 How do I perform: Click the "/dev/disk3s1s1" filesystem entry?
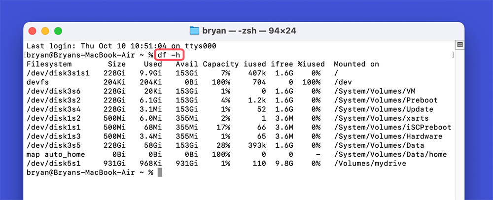[58, 73]
